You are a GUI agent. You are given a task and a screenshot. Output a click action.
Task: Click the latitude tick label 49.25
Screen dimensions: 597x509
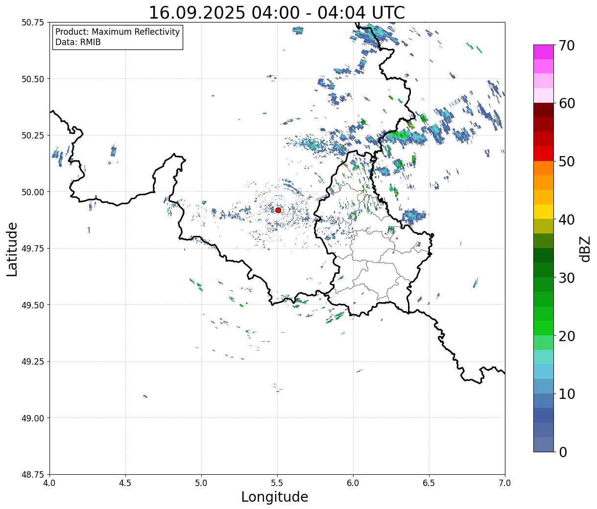33,362
